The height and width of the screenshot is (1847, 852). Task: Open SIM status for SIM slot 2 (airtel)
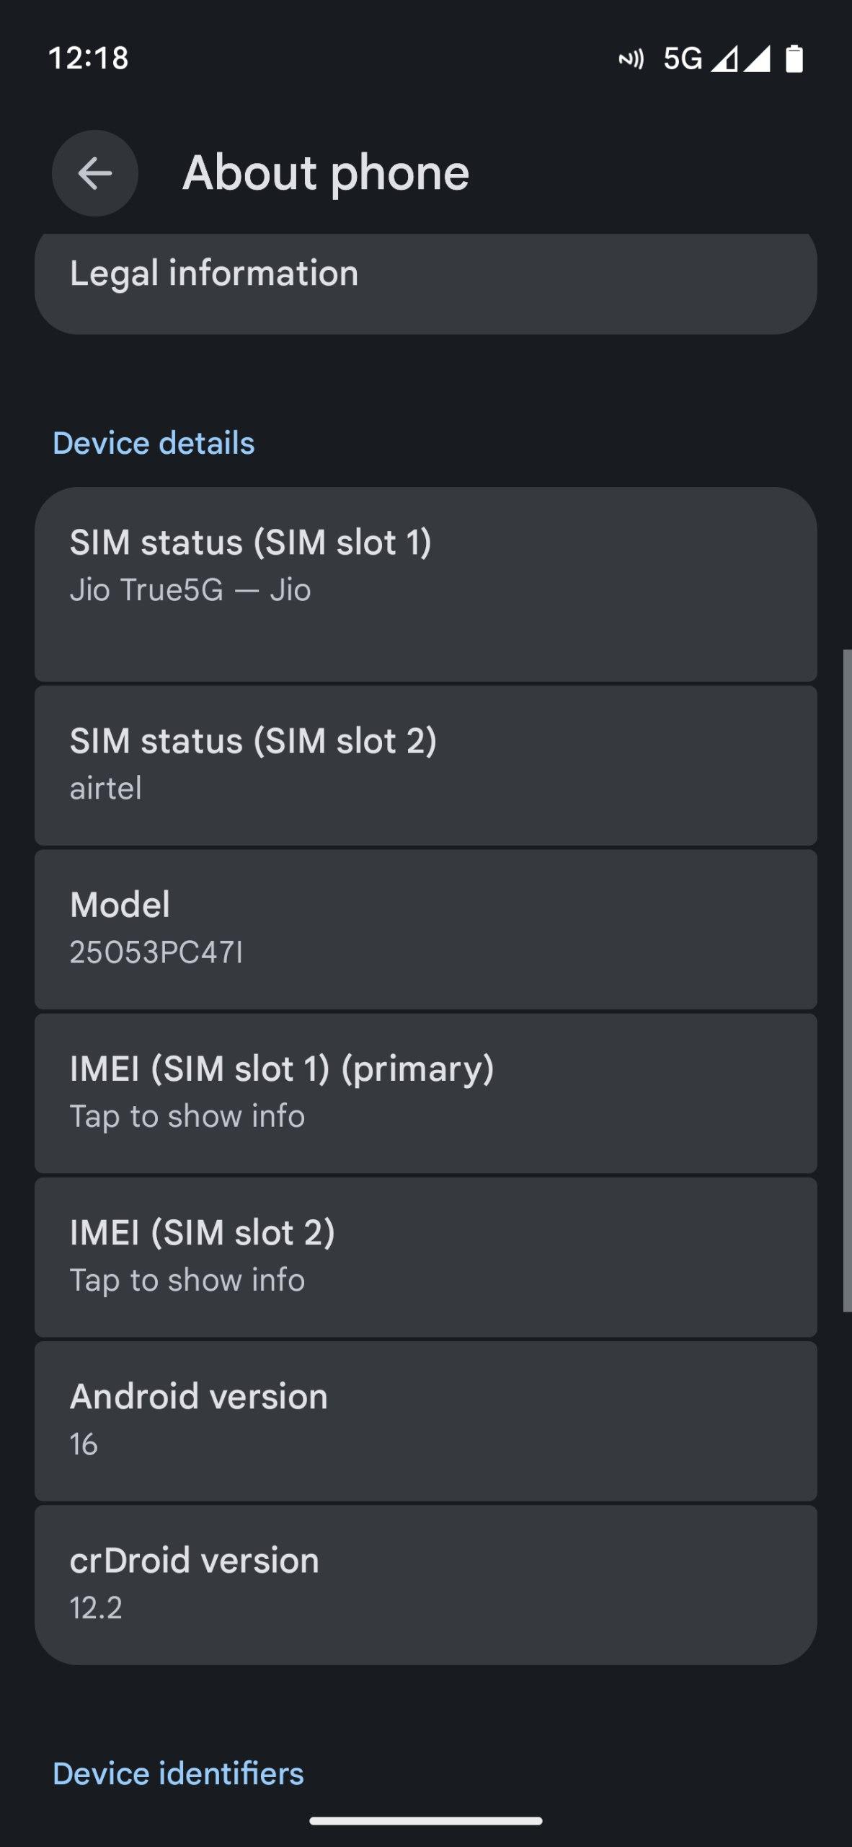[x=425, y=765]
